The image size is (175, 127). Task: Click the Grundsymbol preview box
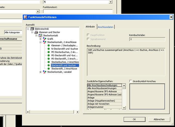coord(147,96)
